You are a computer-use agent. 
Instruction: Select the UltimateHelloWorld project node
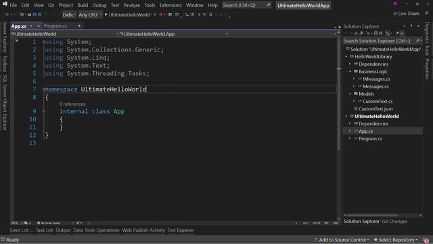377,116
